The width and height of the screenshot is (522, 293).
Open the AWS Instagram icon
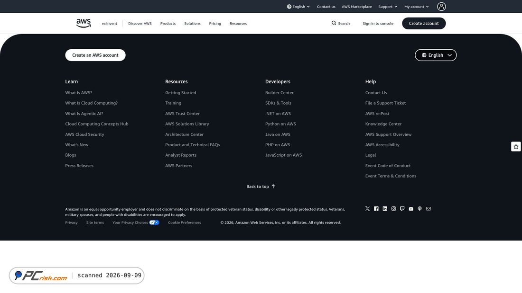coord(393,209)
